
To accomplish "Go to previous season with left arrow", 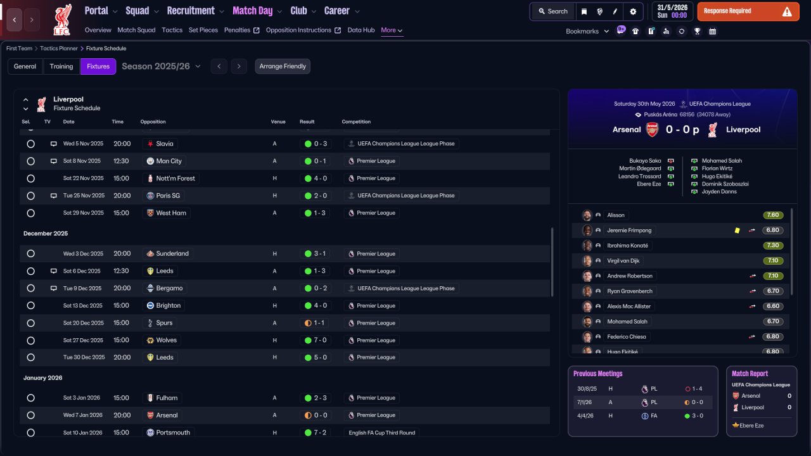I will [219, 66].
